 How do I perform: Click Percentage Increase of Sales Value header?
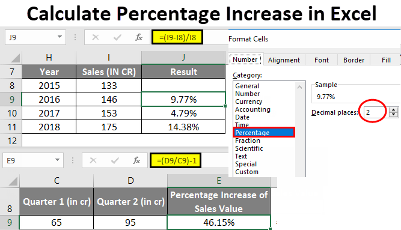point(219,201)
